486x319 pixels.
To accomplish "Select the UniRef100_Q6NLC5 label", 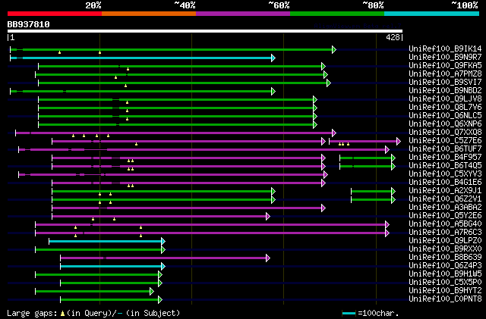I will [445, 116].
